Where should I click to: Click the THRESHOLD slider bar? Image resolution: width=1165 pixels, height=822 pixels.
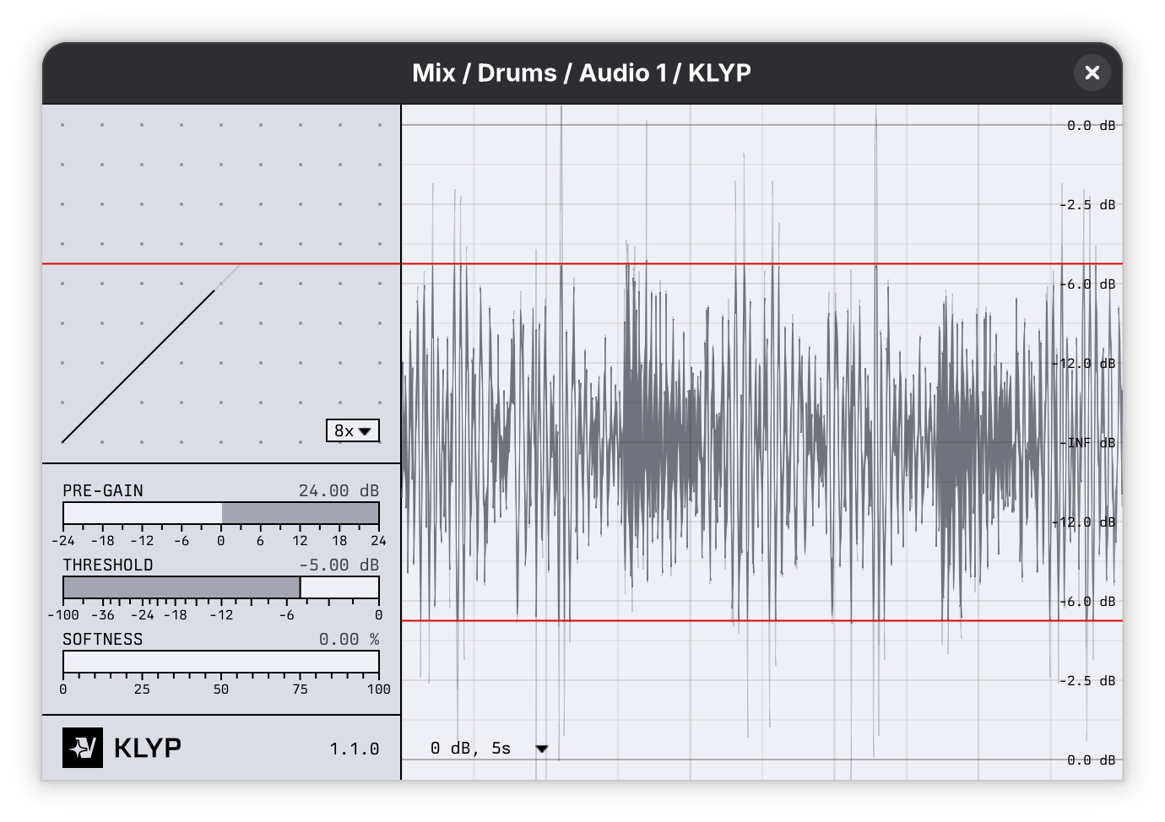click(221, 587)
